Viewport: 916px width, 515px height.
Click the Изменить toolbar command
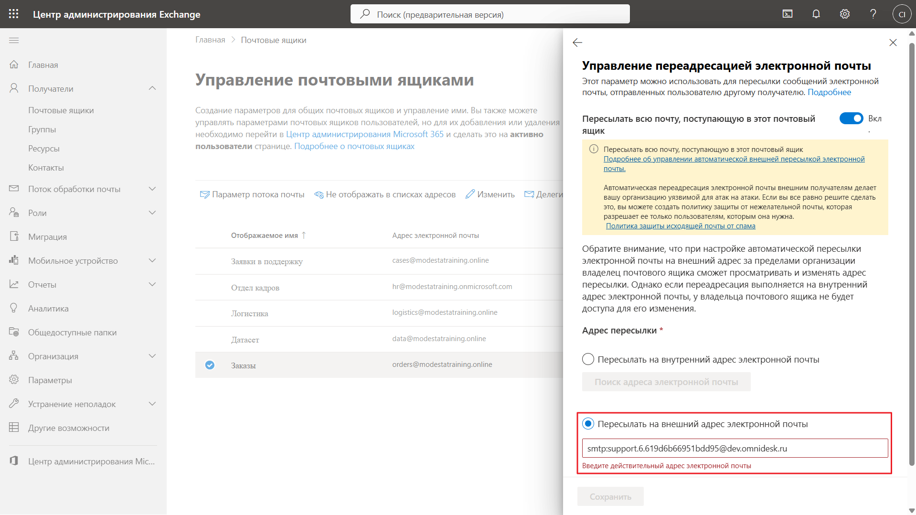[x=490, y=194]
